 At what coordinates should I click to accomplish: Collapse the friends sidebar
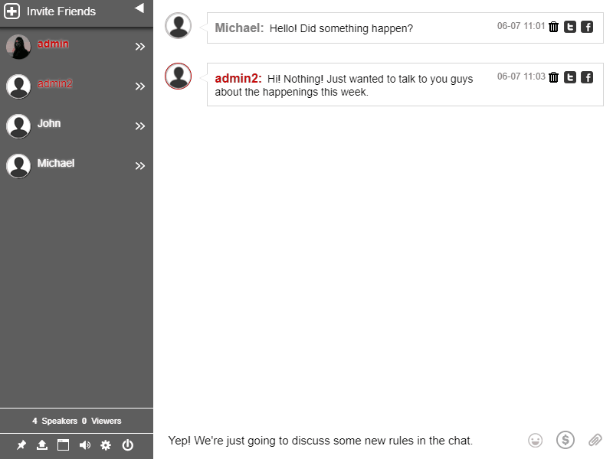click(139, 8)
